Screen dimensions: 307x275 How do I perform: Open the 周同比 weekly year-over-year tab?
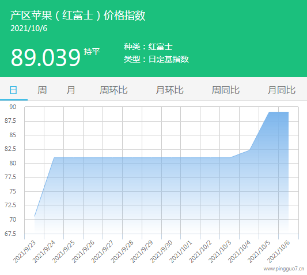point(226,90)
